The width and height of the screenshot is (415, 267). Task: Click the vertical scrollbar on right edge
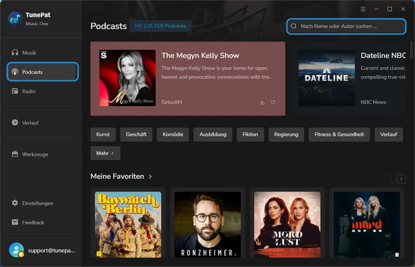point(411,50)
